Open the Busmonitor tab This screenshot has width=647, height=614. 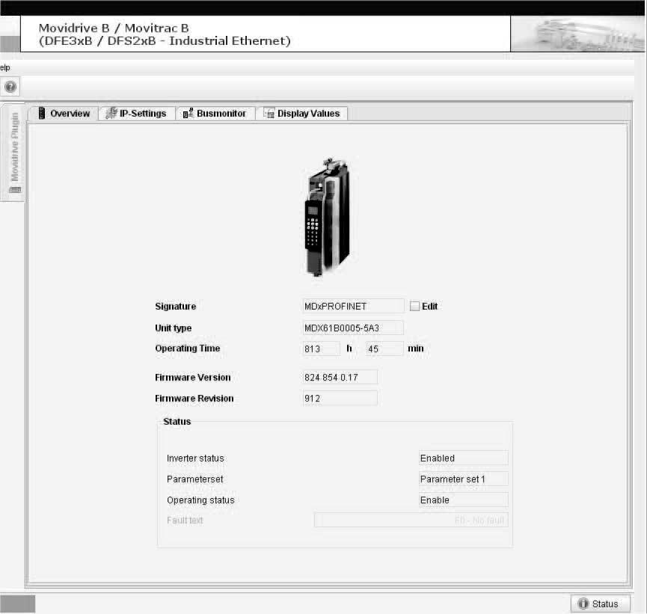(x=215, y=113)
